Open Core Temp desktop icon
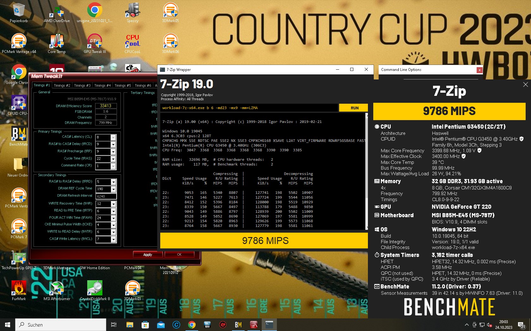This screenshot has height=331, width=531. 57,44
